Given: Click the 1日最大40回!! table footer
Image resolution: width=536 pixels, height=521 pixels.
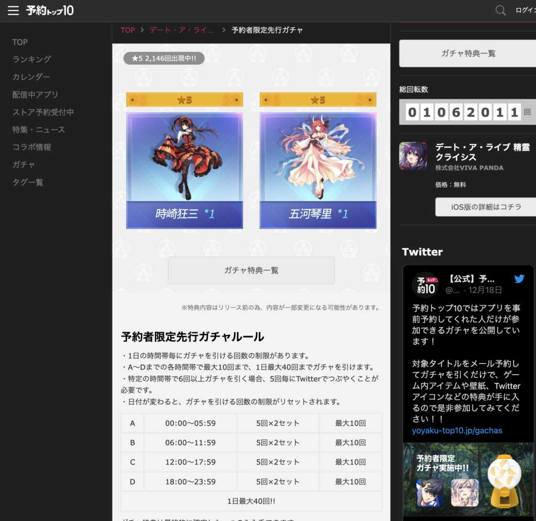Looking at the screenshot, I should [251, 501].
